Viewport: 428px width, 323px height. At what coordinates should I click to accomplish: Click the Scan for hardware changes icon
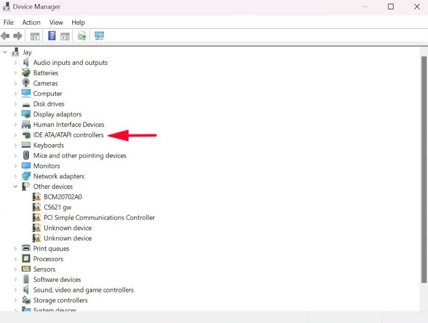tap(99, 35)
